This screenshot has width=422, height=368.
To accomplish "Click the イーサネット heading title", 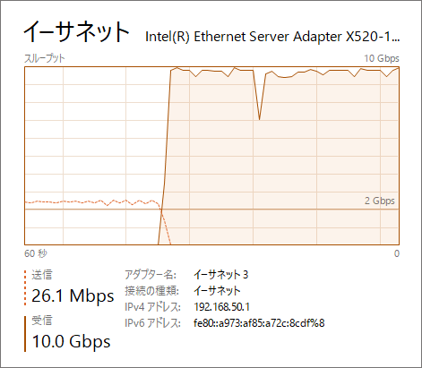I will pos(76,31).
